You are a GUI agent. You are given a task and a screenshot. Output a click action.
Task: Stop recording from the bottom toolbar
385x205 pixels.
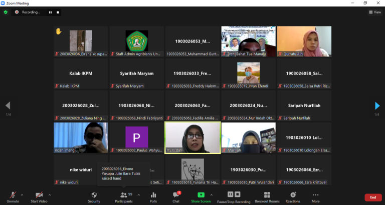click(x=237, y=194)
